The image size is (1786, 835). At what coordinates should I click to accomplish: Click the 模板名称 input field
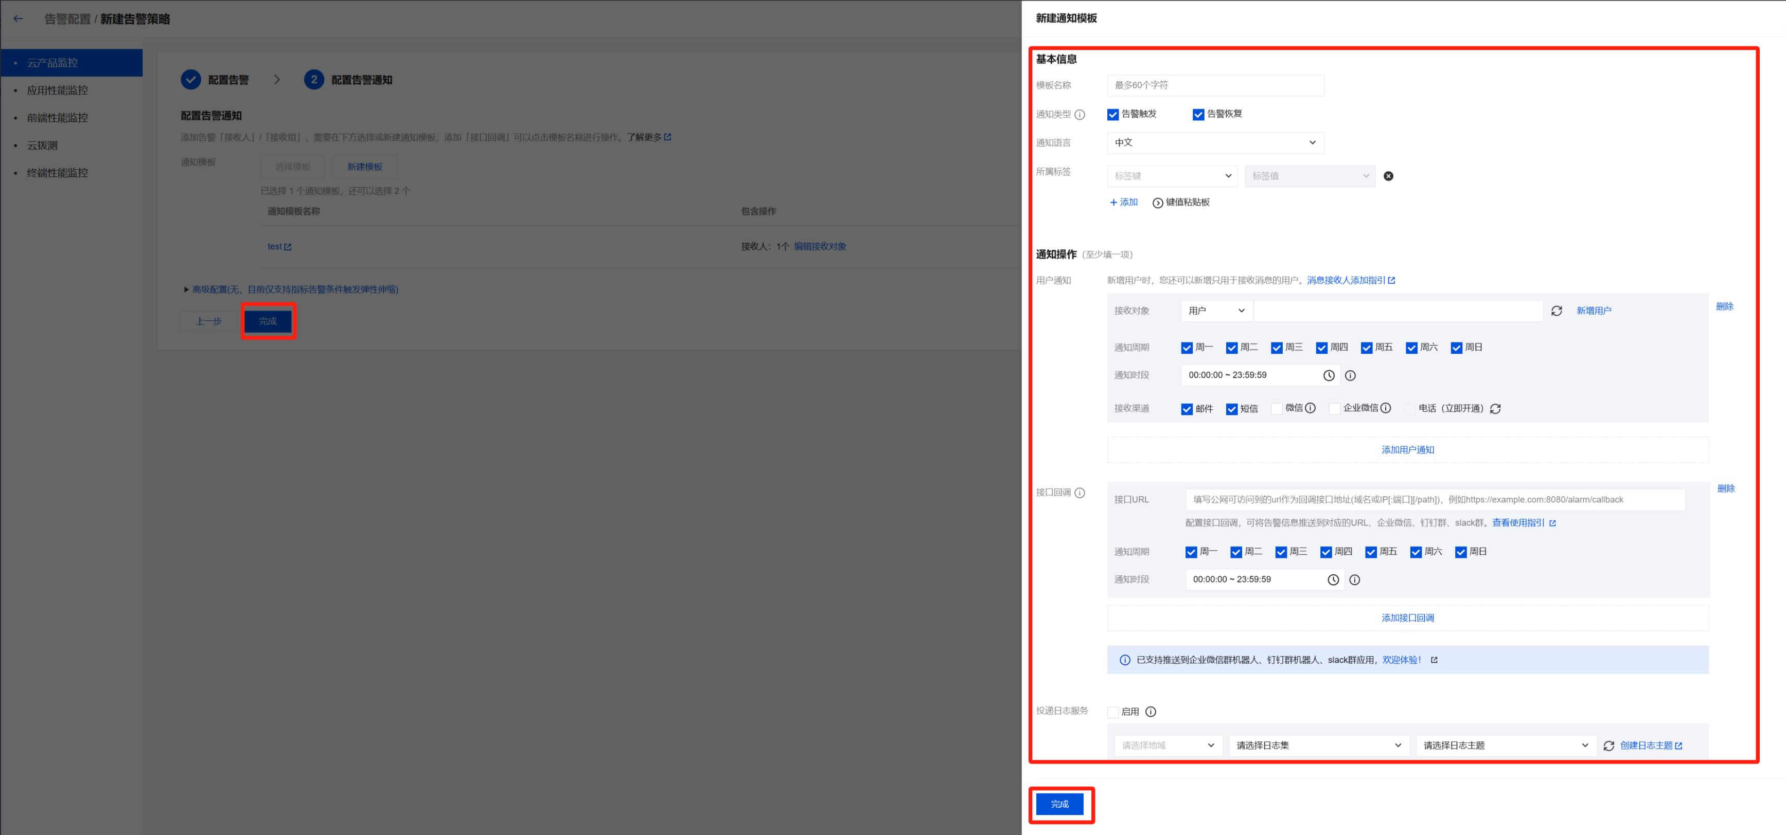point(1215,85)
